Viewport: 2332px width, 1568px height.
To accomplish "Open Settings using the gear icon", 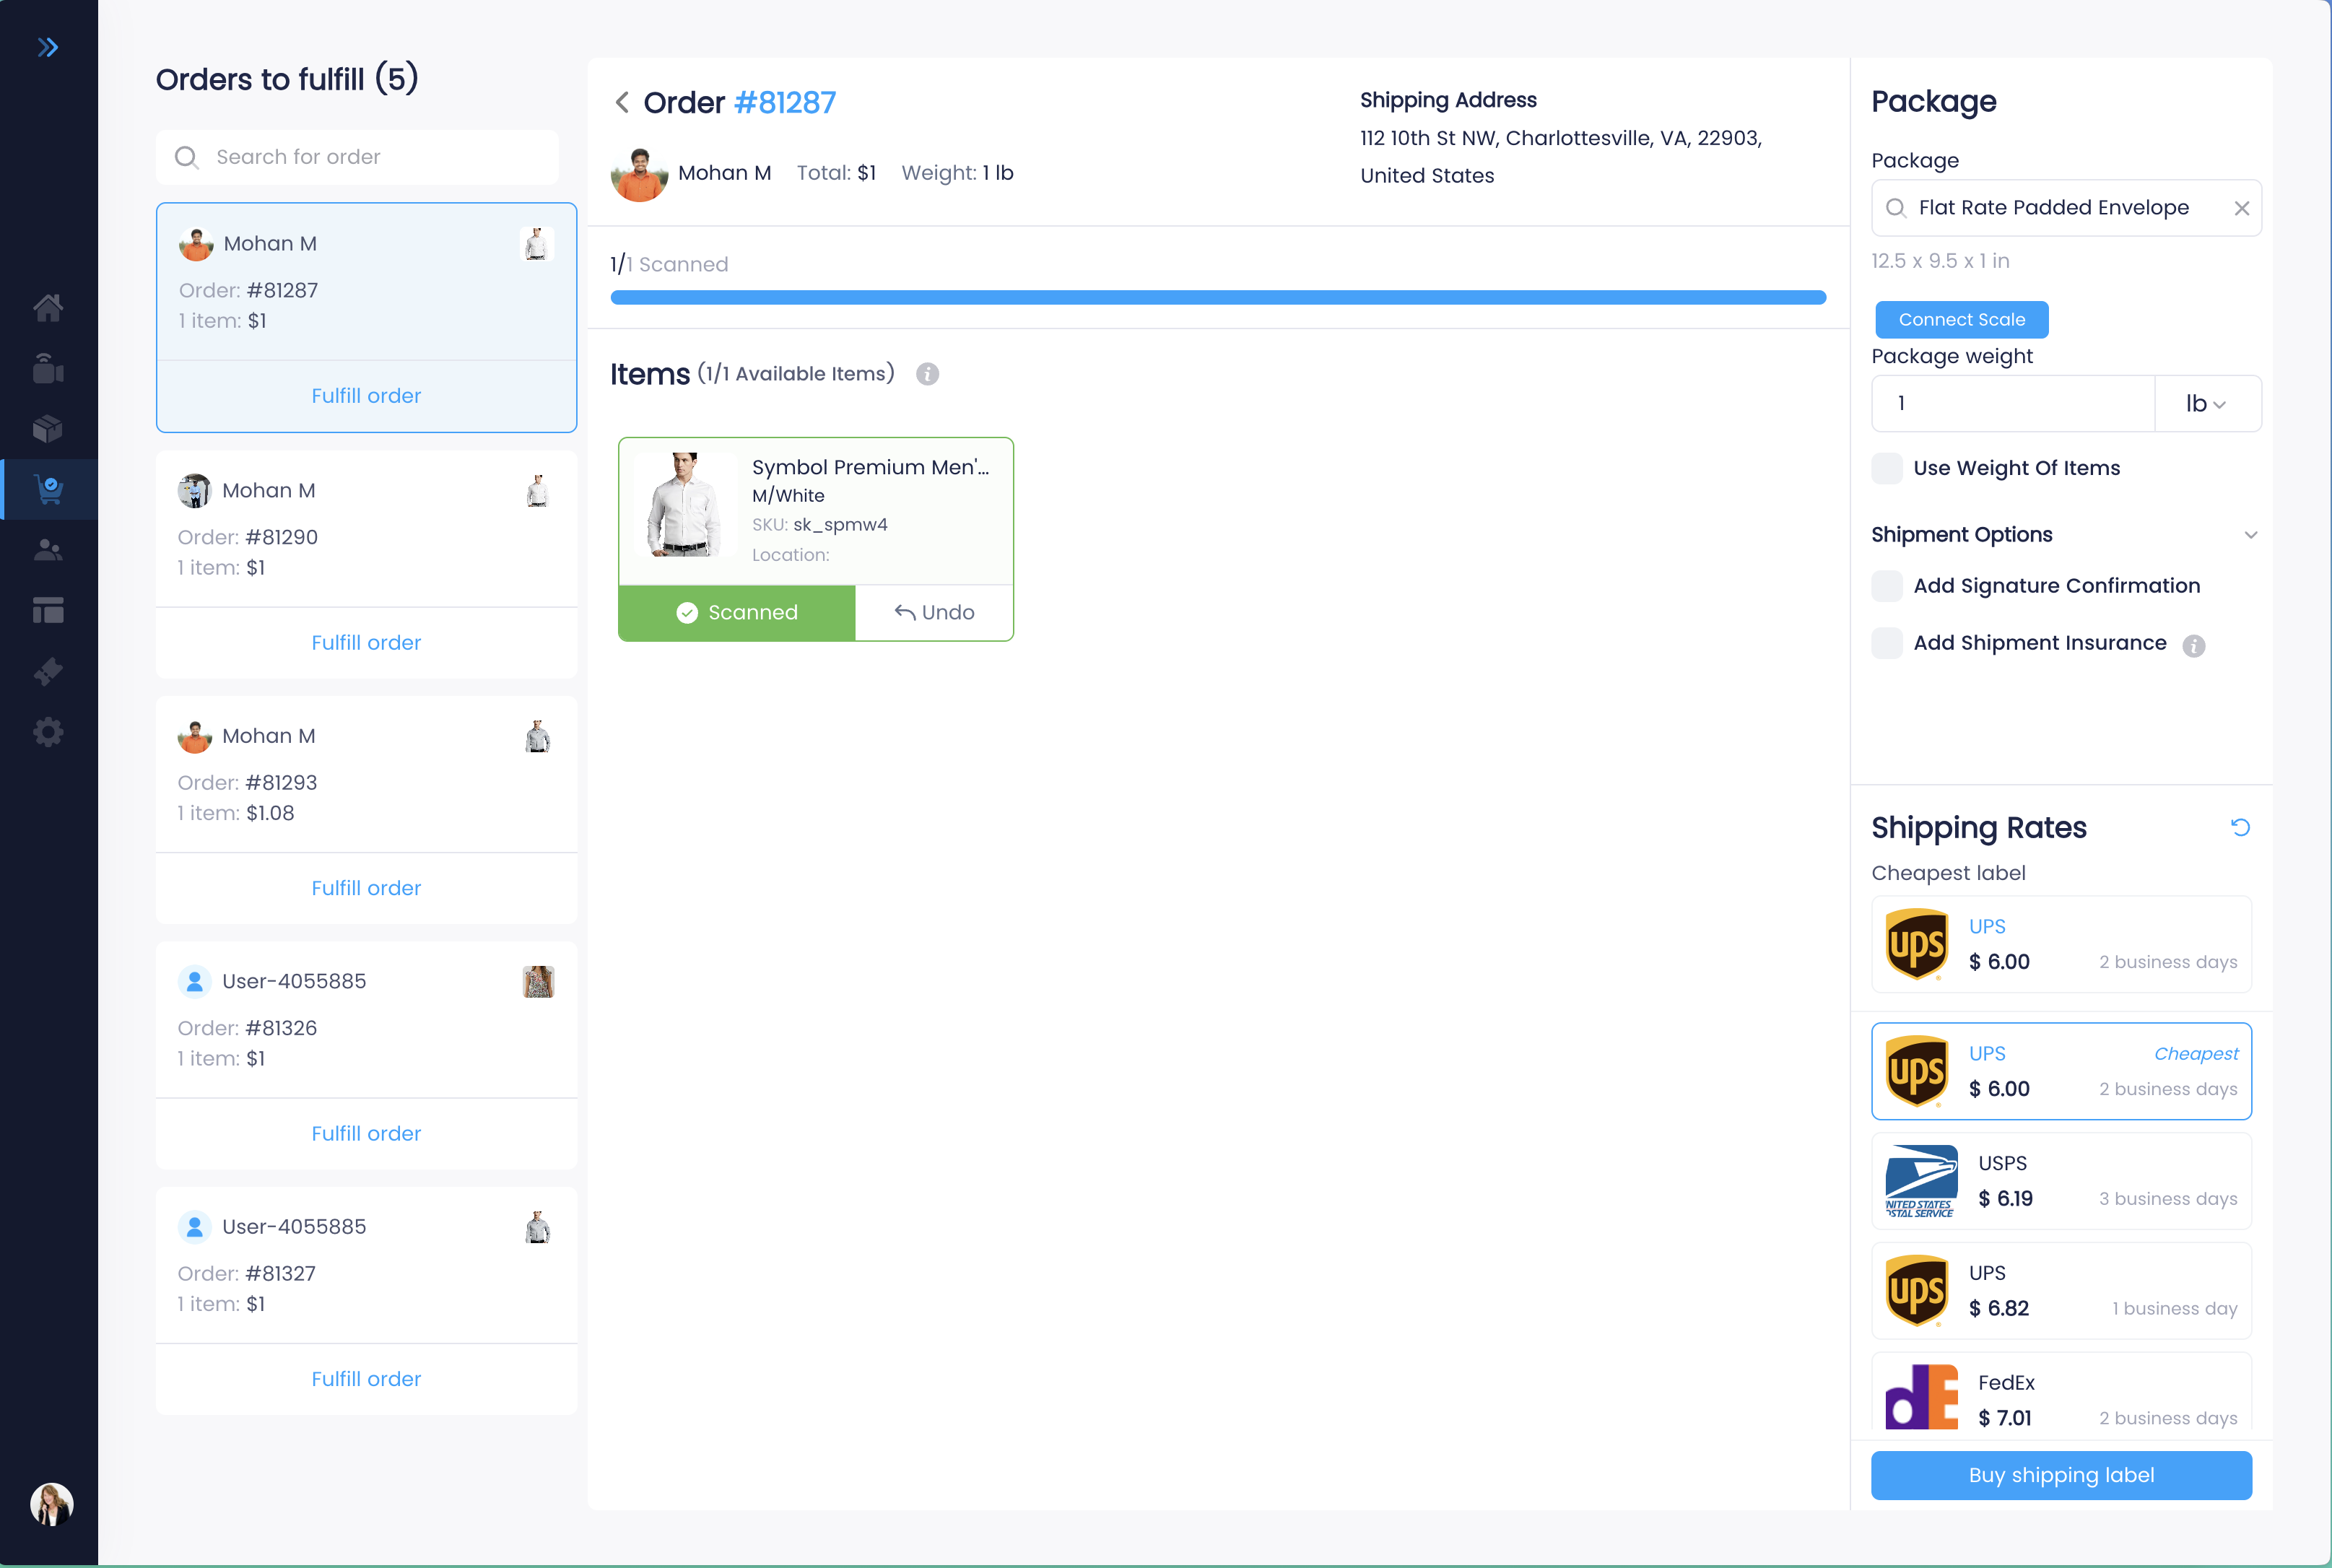I will [48, 732].
